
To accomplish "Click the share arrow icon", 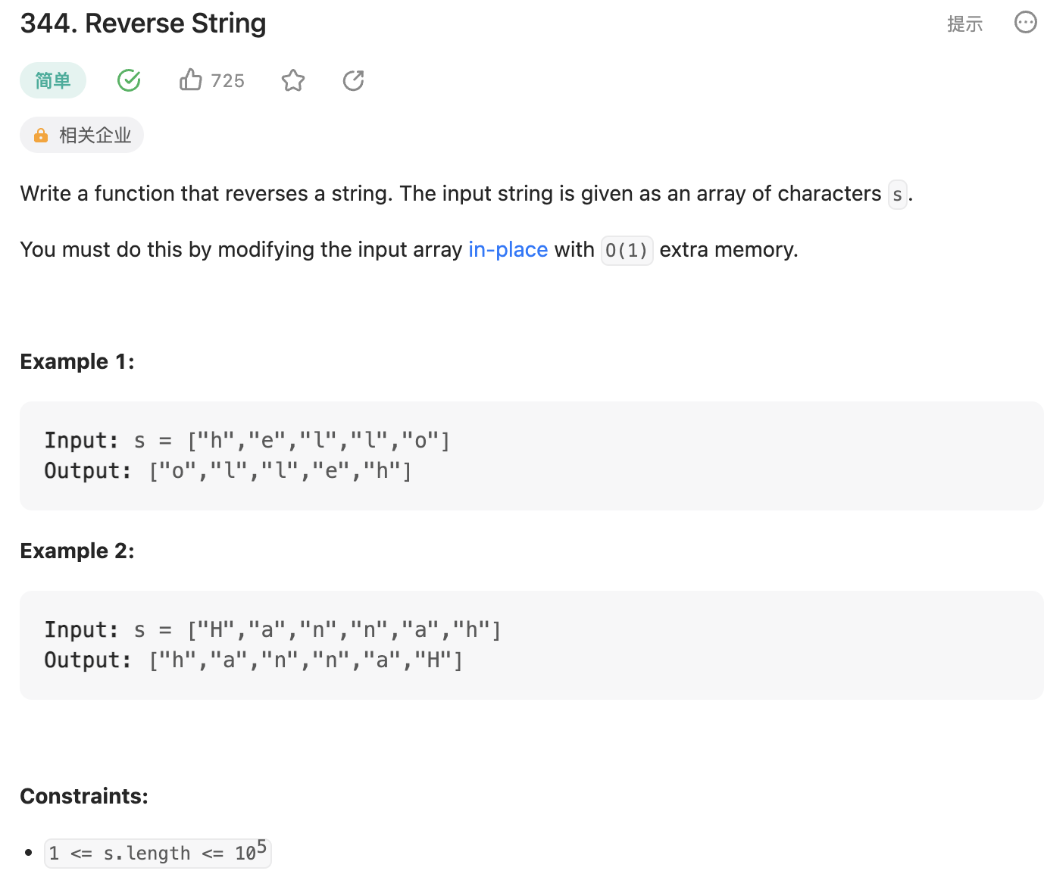I will point(353,80).
